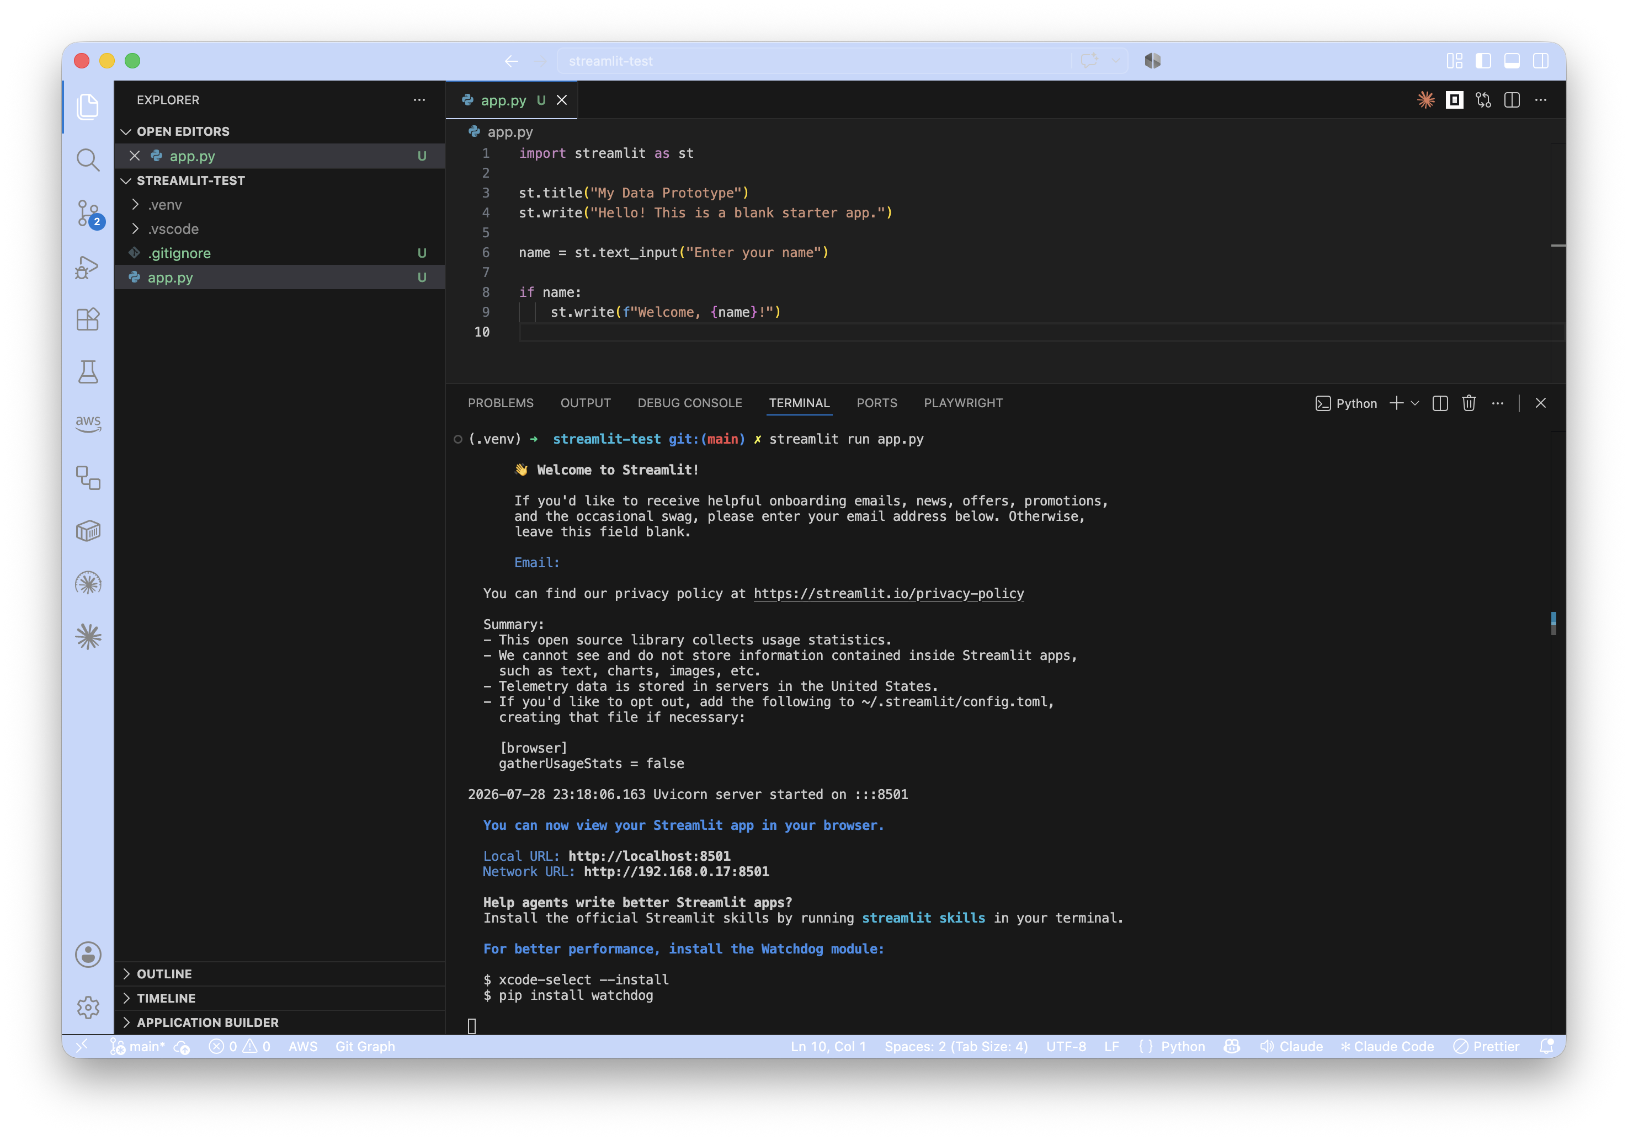Screen dimensions: 1628x1140
Task: Open Copilot status icon in status bar
Action: point(1232,1047)
